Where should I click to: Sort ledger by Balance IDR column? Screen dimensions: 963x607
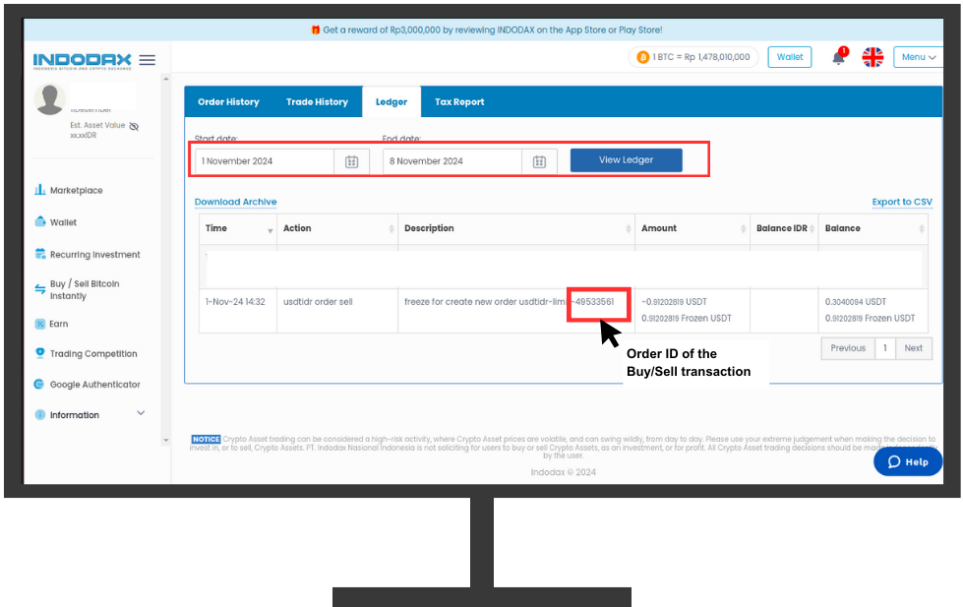click(784, 228)
